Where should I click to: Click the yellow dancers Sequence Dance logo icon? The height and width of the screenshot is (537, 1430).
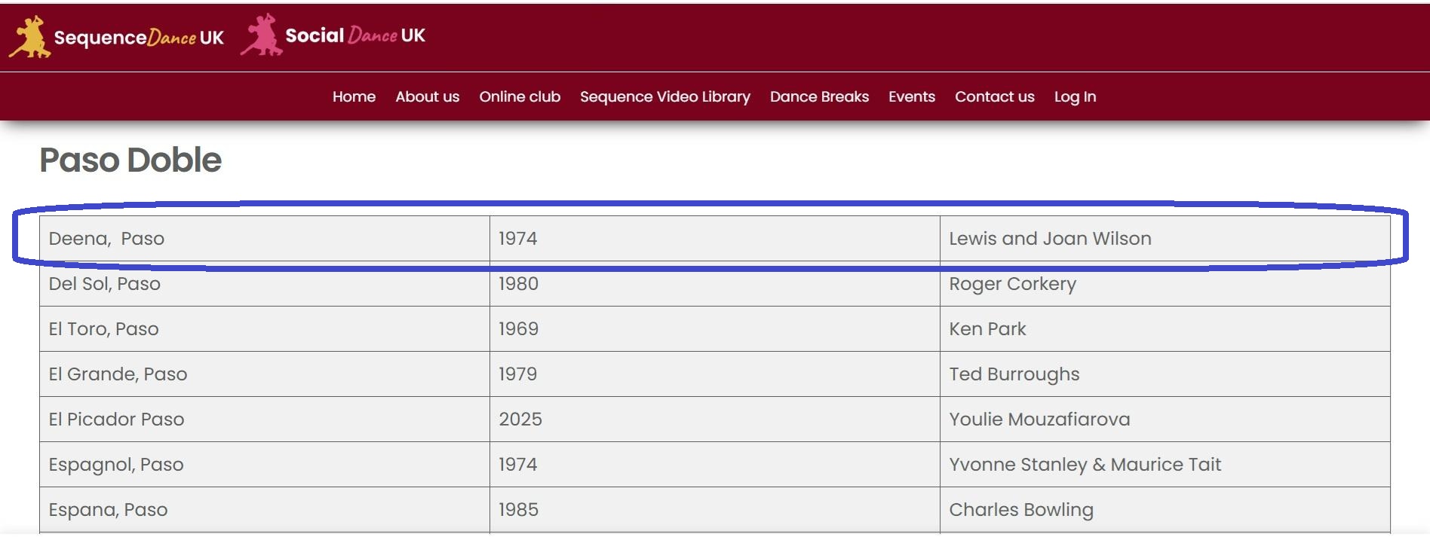click(29, 37)
